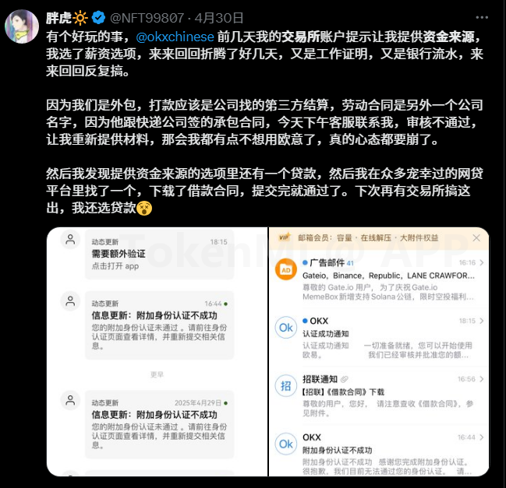This screenshot has width=506, height=488.
Task: Open the 2025年4月29日 信息更新 notification
Action: pyautogui.click(x=159, y=424)
